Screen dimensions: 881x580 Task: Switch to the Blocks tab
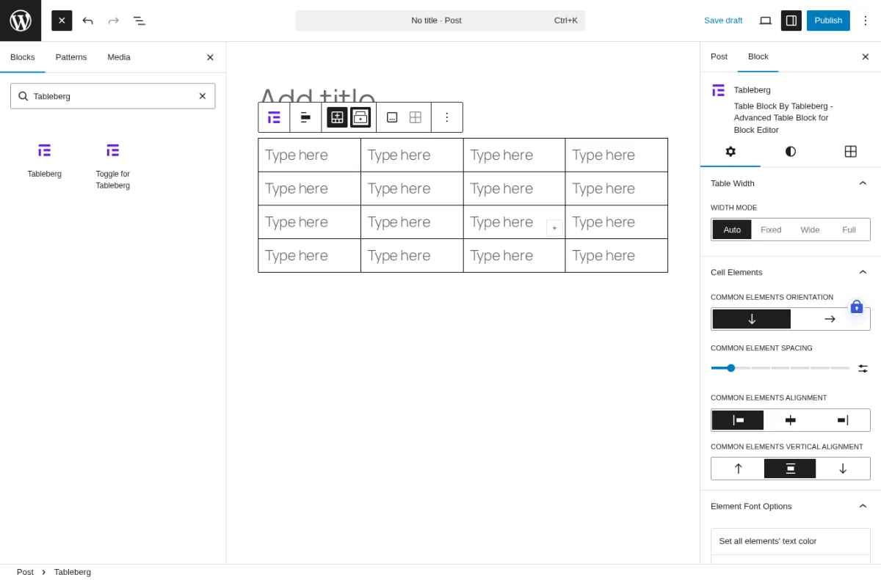tap(23, 57)
